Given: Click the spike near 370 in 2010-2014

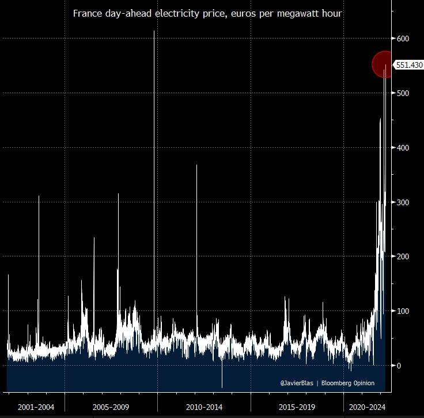Looking at the screenshot, I should point(196,167).
